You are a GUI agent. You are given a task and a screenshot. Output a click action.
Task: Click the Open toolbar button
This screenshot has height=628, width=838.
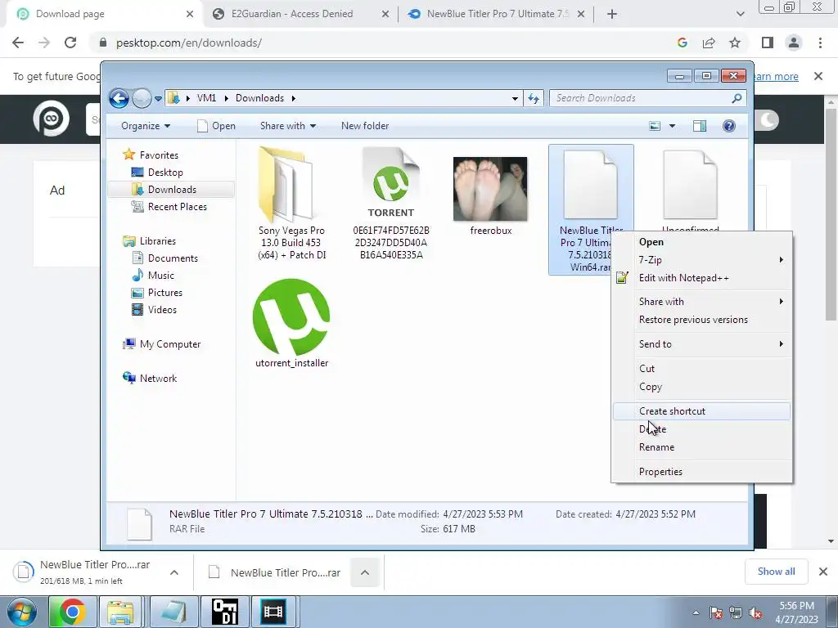click(216, 126)
